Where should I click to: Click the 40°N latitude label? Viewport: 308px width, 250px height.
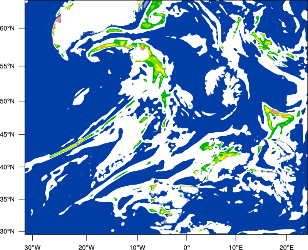7,167
